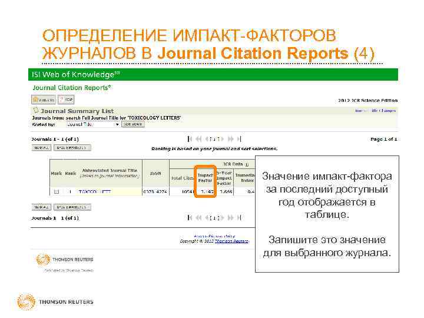Image resolution: width=424 pixels, height=318 pixels.
Task: Open the Welcome home button
Action: 44,100
